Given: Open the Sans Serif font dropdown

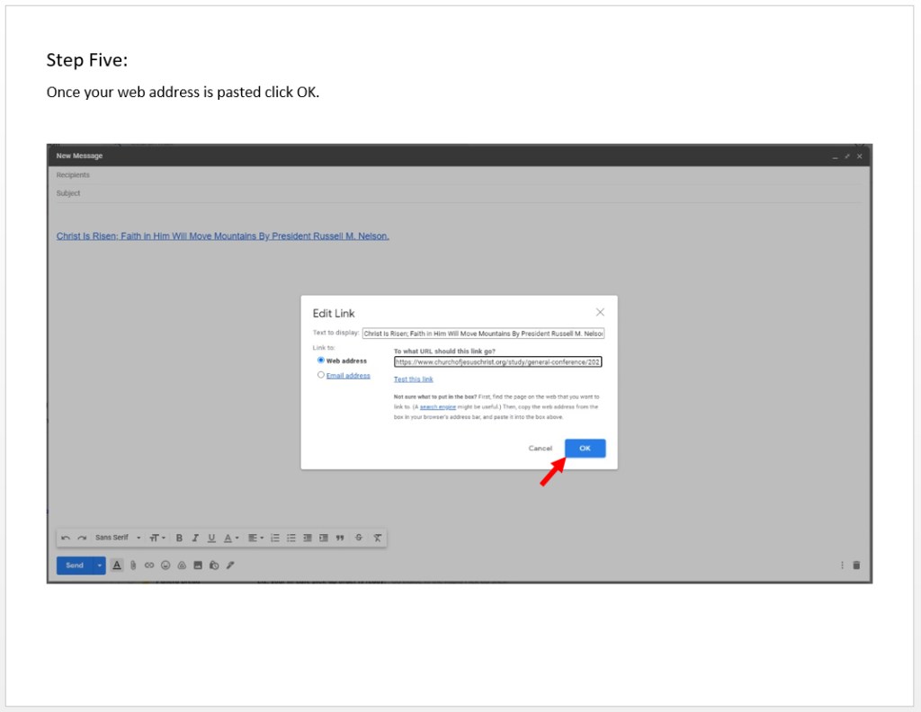Looking at the screenshot, I should [118, 538].
